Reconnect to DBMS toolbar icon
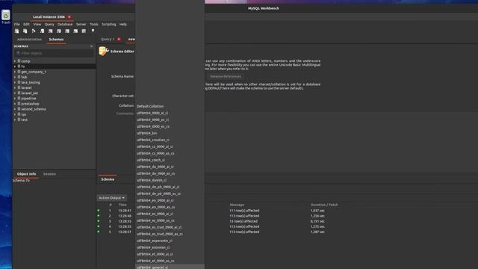Image resolution: width=478 pixels, height=269 pixels. [x=93, y=31]
